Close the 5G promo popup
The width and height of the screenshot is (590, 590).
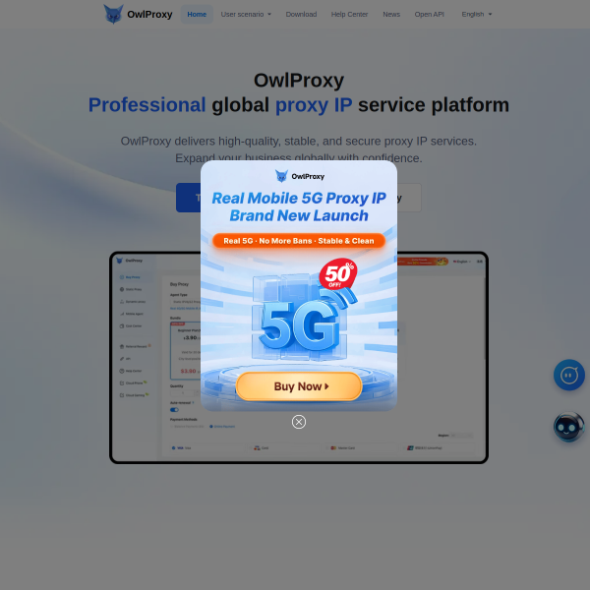tap(299, 422)
